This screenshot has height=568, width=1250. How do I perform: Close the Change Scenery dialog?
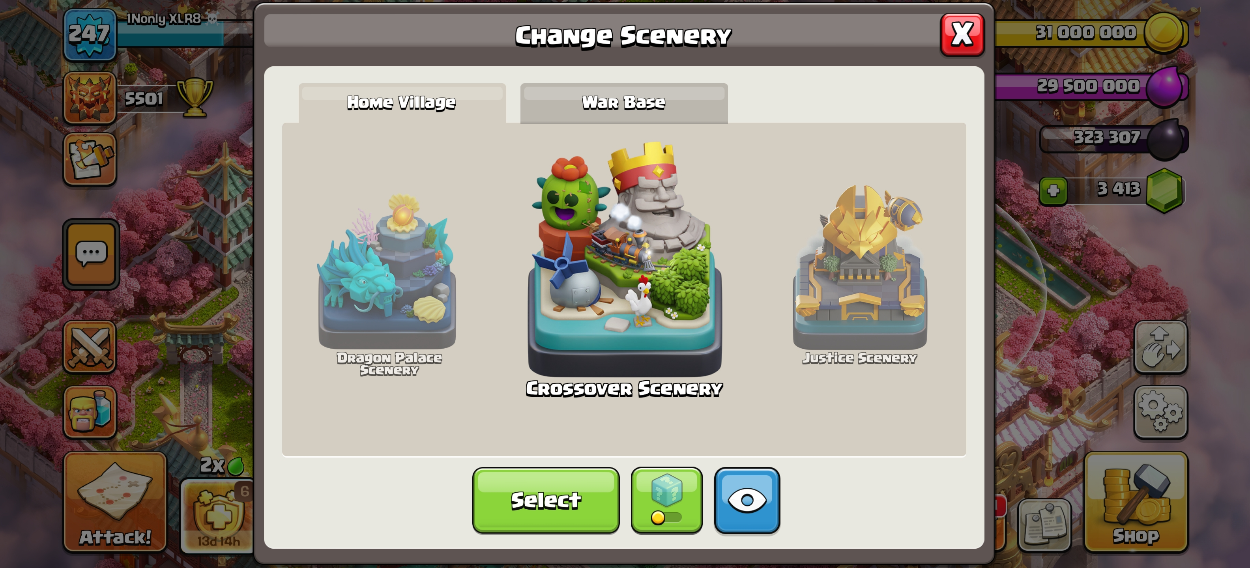click(962, 34)
